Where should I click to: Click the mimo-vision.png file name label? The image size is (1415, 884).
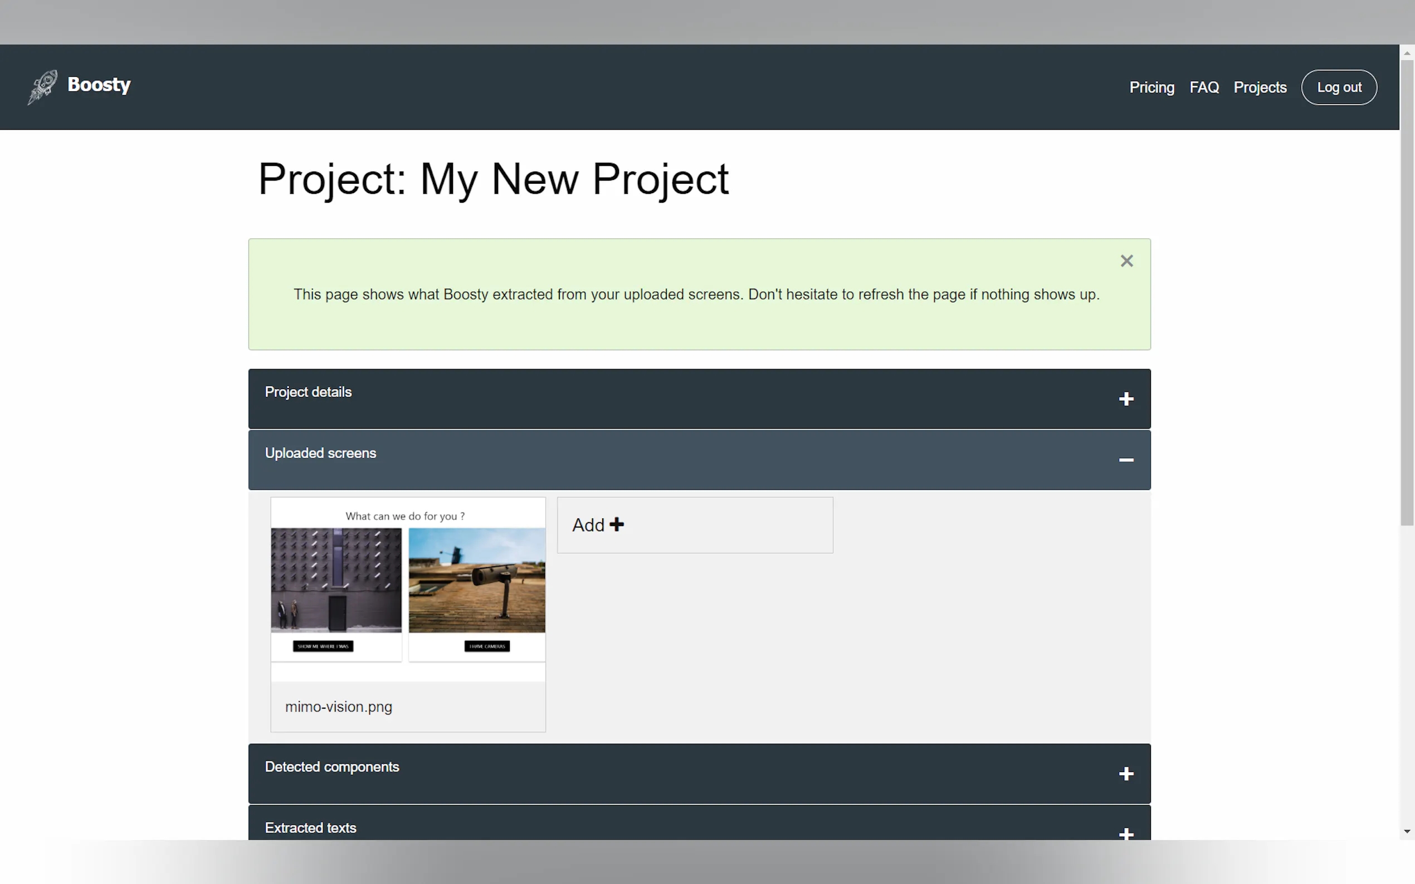339,707
